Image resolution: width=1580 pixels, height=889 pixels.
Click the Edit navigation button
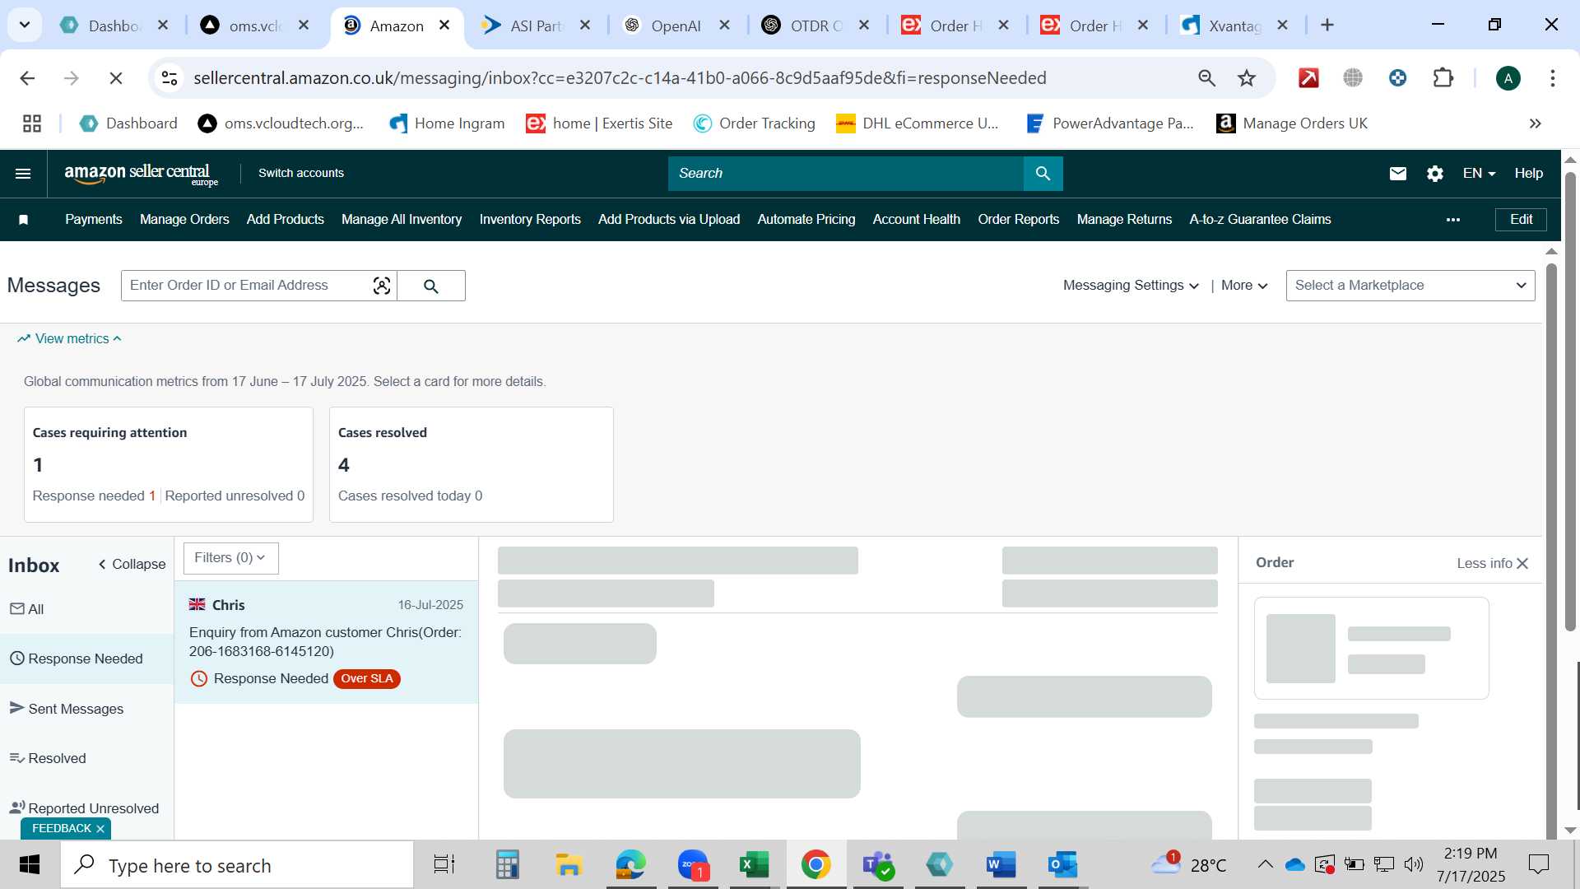point(1521,220)
